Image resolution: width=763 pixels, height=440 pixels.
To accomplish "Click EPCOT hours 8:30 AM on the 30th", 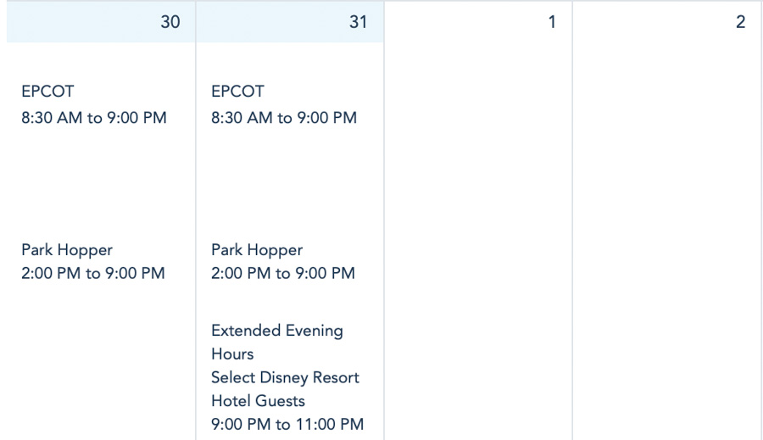I will (x=94, y=118).
